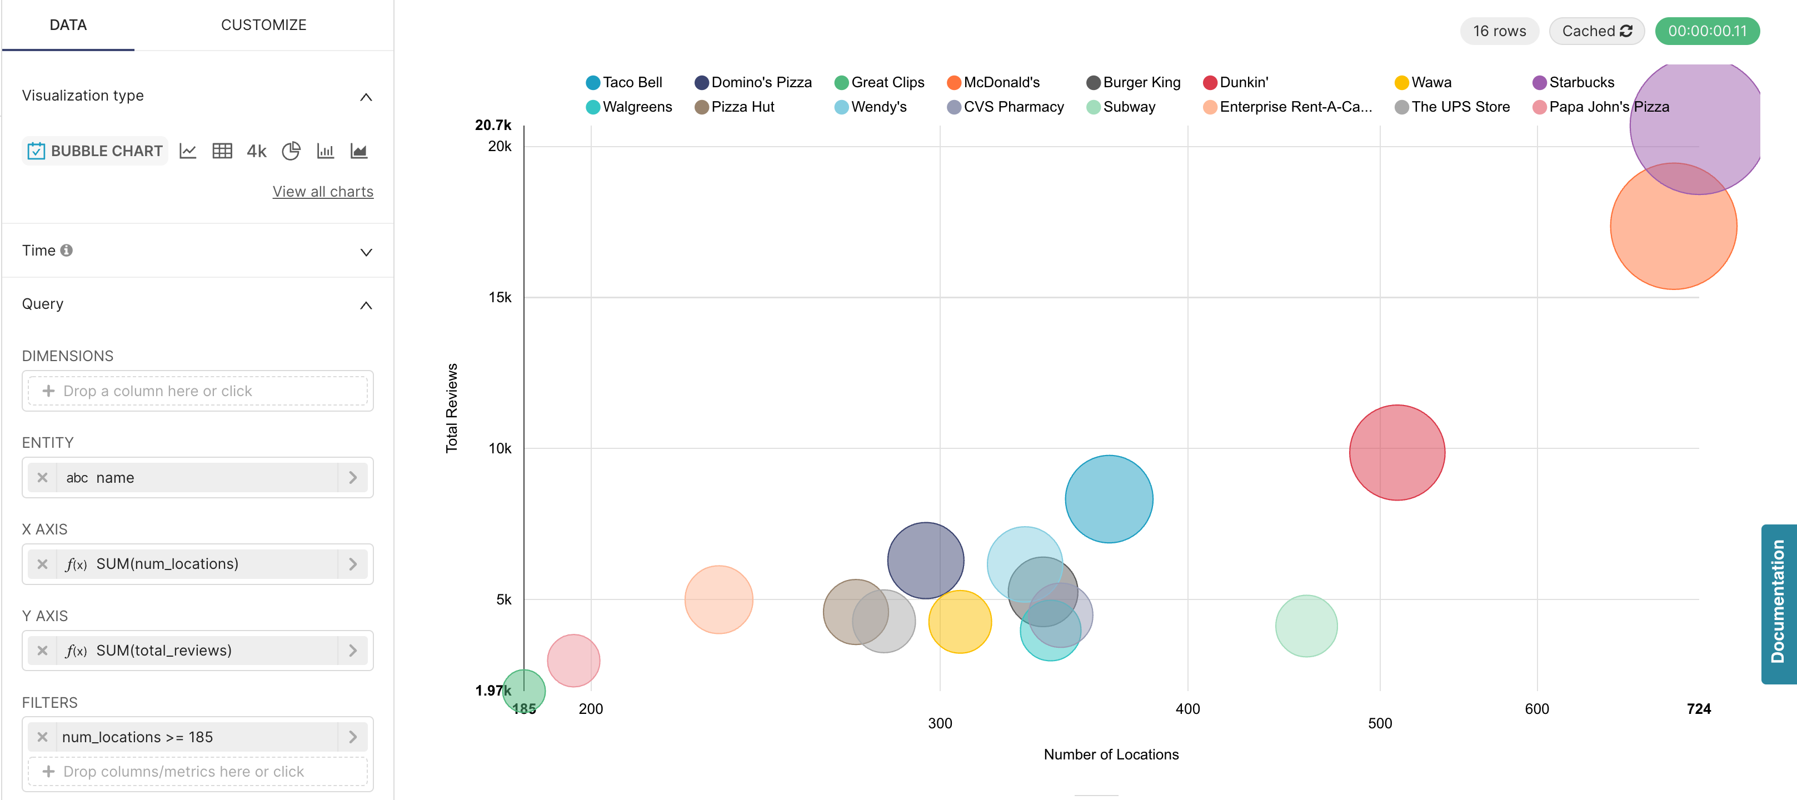Image resolution: width=1797 pixels, height=800 pixels.
Task: Collapse the Visualization type section
Action: [366, 97]
